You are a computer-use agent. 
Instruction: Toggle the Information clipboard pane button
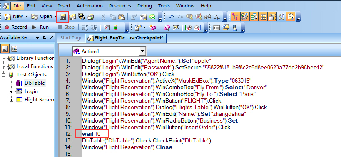coord(291,17)
